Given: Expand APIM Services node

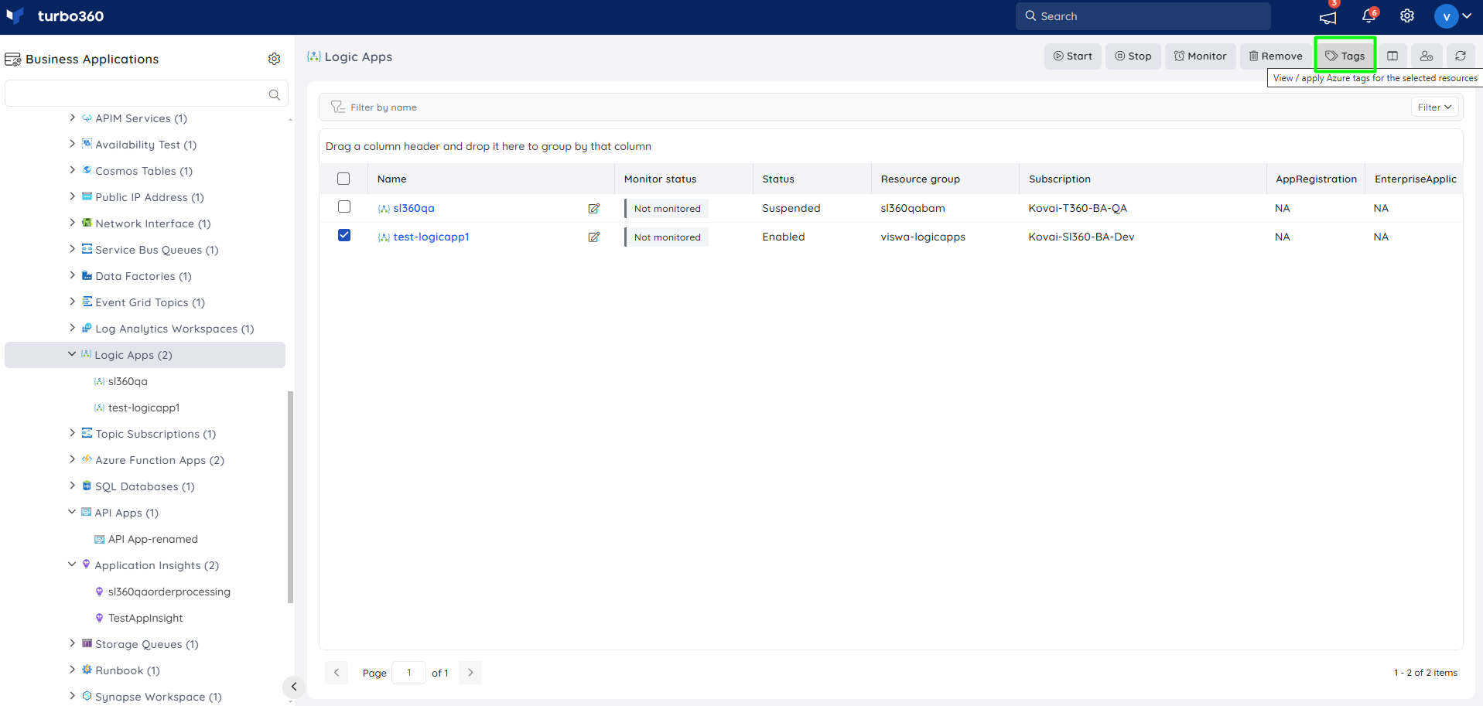Looking at the screenshot, I should point(73,118).
